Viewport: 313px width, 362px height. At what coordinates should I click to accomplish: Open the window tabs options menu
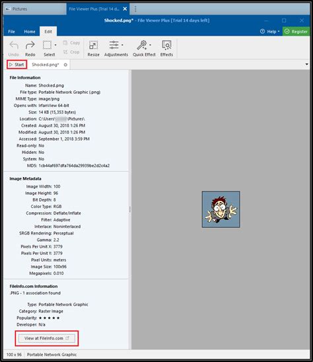[135, 9]
